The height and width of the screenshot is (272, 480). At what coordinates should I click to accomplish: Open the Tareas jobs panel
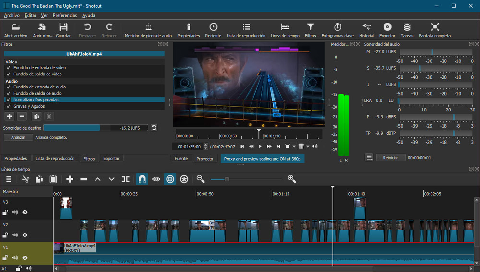[x=407, y=30]
